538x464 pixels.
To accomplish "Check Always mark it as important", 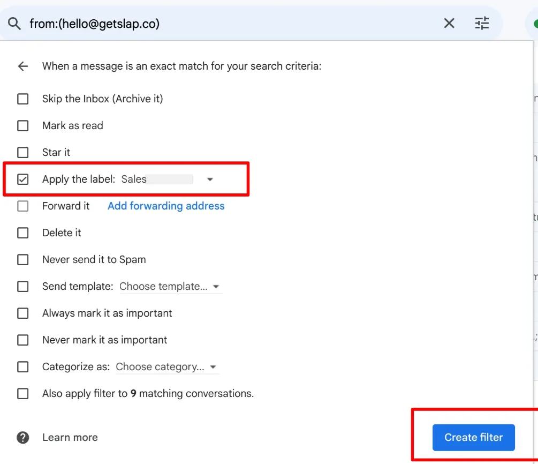I will point(22,313).
